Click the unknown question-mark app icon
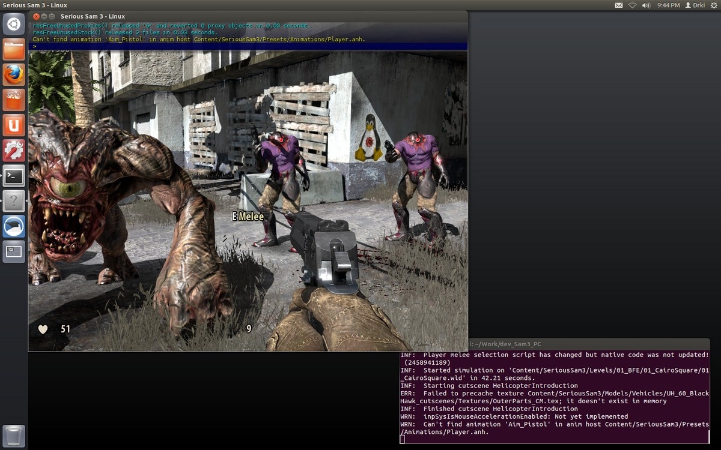 (14, 202)
